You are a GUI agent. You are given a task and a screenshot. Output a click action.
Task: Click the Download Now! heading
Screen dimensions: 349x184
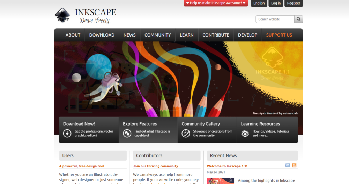click(x=79, y=124)
